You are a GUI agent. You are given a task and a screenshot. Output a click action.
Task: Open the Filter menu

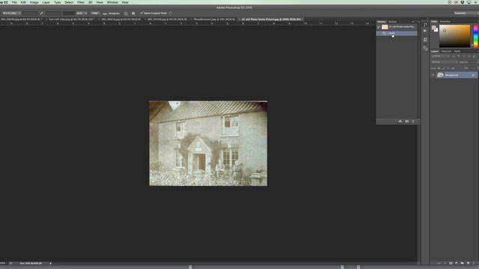81,2
